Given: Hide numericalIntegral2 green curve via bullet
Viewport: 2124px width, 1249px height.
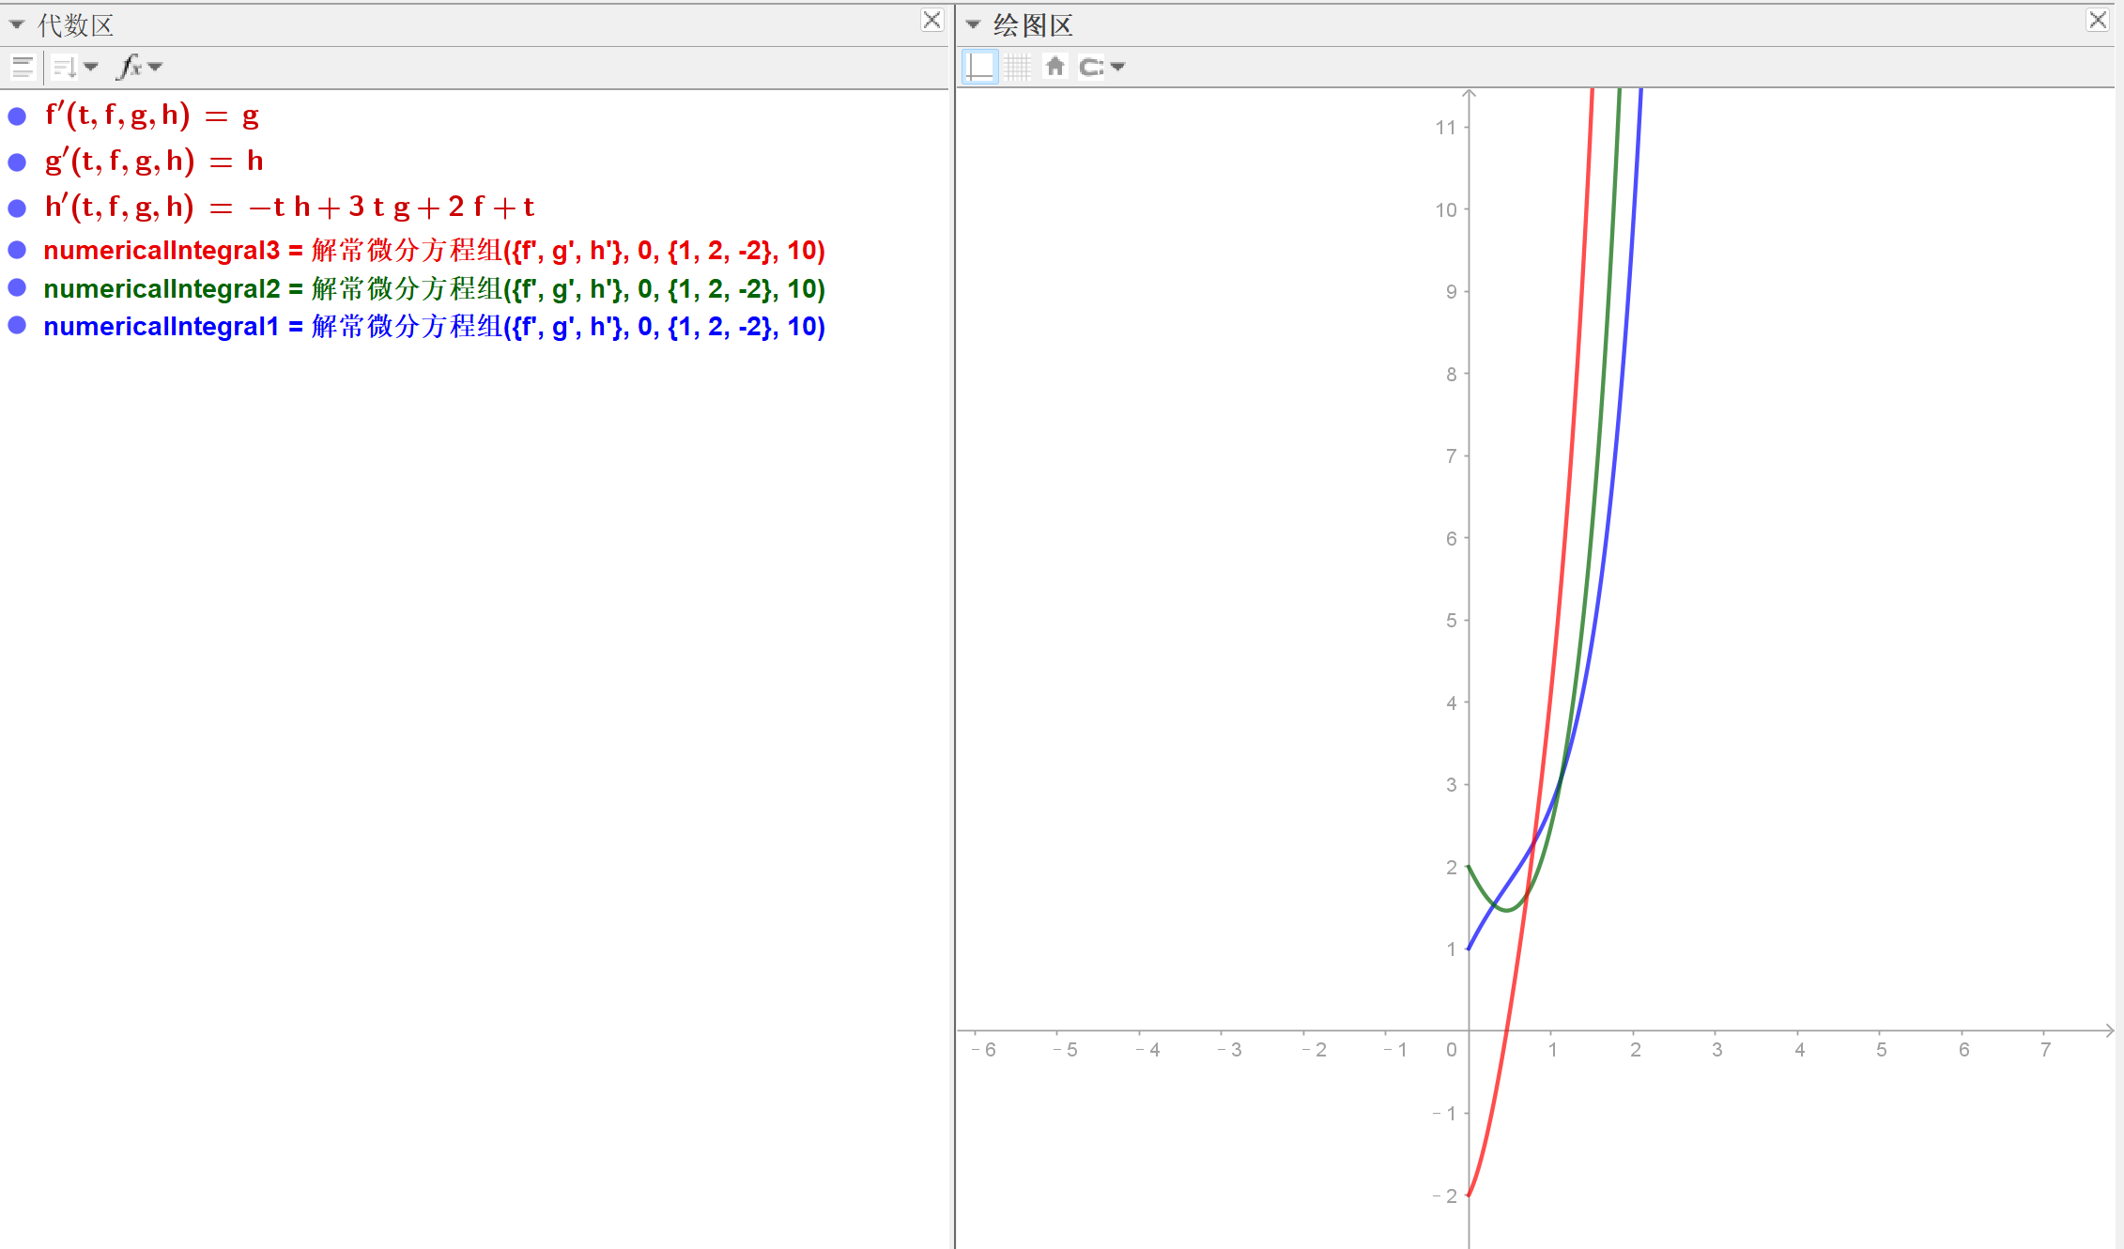Looking at the screenshot, I should click(x=17, y=287).
